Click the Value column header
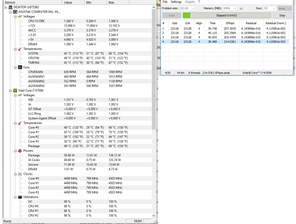This screenshot has width=296, height=224. (73, 2)
